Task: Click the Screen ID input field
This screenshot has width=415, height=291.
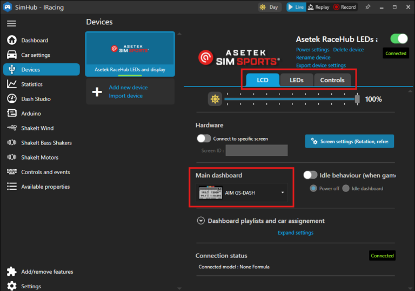Action: [x=257, y=150]
